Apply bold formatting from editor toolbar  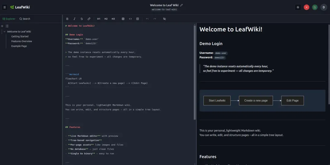(x=67, y=19)
